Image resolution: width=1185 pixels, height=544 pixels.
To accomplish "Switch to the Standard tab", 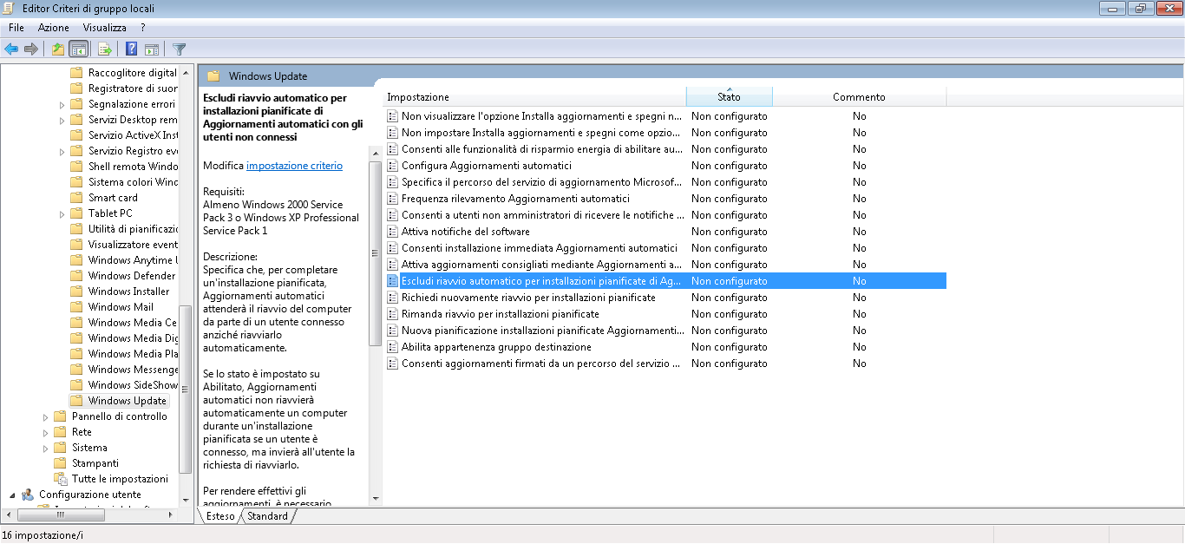I will pyautogui.click(x=268, y=516).
